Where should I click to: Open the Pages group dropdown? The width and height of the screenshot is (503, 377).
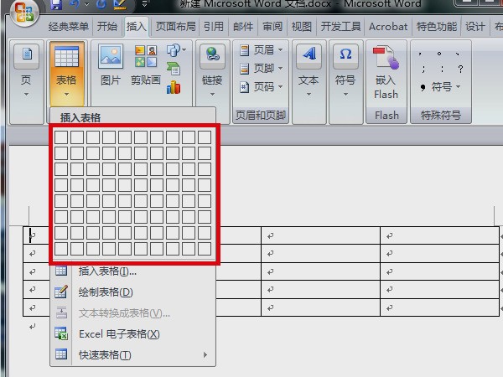(x=26, y=71)
